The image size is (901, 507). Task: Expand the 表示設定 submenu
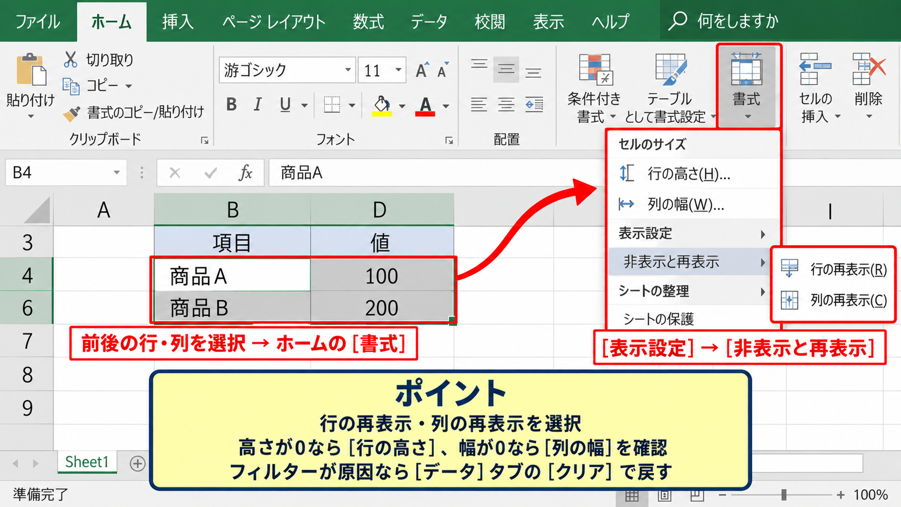pos(694,233)
